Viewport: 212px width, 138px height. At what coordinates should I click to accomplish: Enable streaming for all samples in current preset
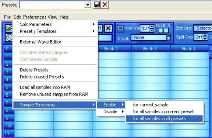(x=164, y=112)
